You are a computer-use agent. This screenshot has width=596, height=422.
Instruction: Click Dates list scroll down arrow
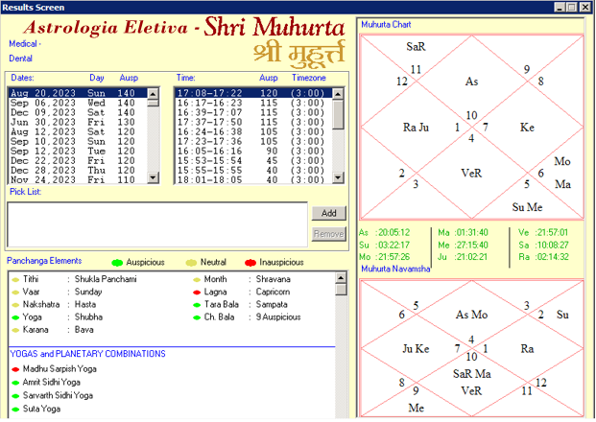pos(153,177)
